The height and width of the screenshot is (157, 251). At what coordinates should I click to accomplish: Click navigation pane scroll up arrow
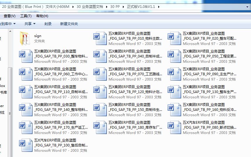(x=10, y=31)
